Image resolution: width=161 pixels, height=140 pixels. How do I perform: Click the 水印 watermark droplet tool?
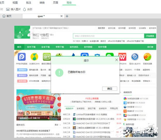pos(28,9)
